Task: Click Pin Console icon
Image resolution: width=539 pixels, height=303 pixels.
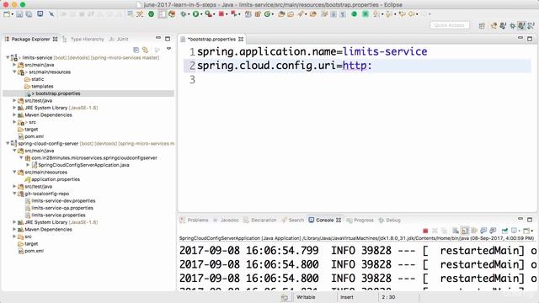Action: tap(504, 231)
